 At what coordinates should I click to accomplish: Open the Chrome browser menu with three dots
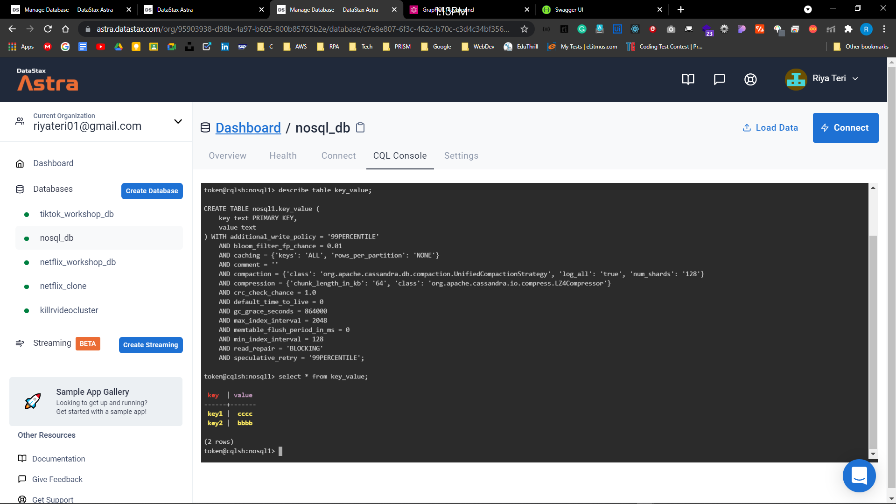884,29
